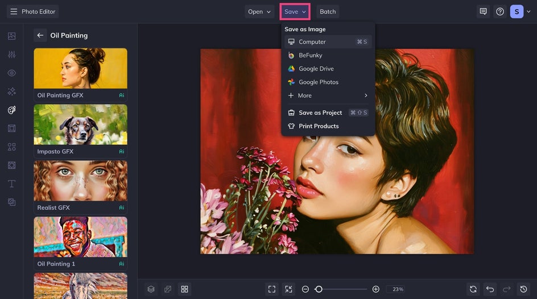Go back from Oil Painting panel
Viewport: 537px width, 299px height.
[40, 35]
